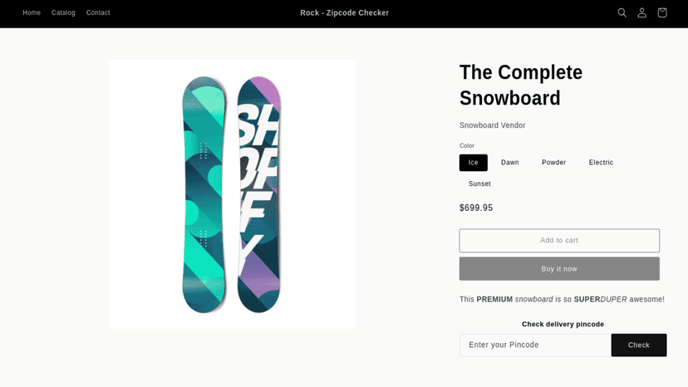Go to the Home menu link
The height and width of the screenshot is (387, 688).
pos(32,12)
